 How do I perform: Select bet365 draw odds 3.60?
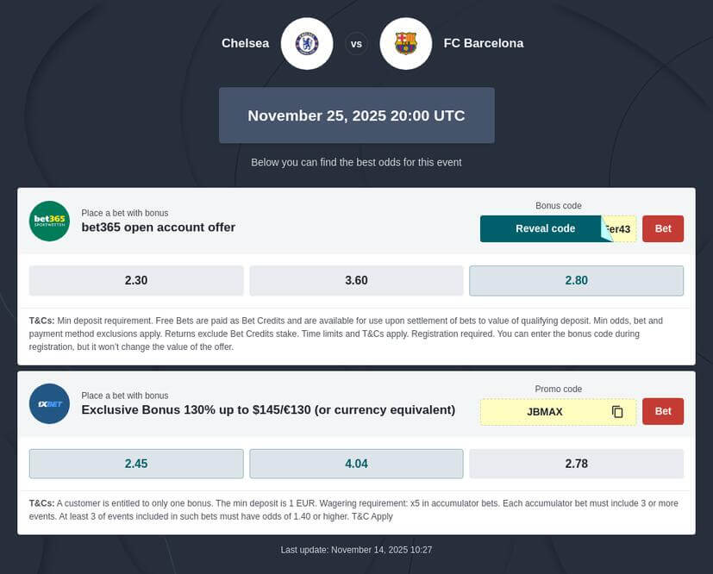pos(356,280)
